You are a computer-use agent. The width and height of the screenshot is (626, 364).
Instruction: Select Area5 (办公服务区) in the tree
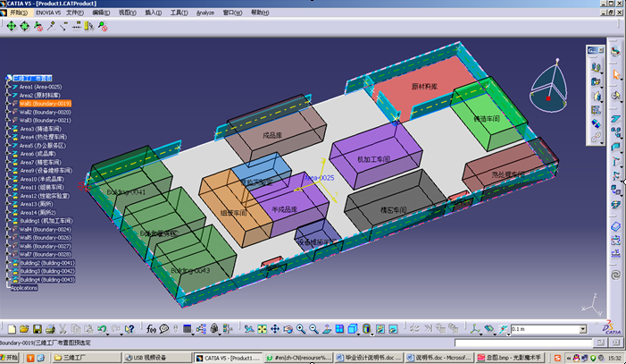click(x=44, y=145)
